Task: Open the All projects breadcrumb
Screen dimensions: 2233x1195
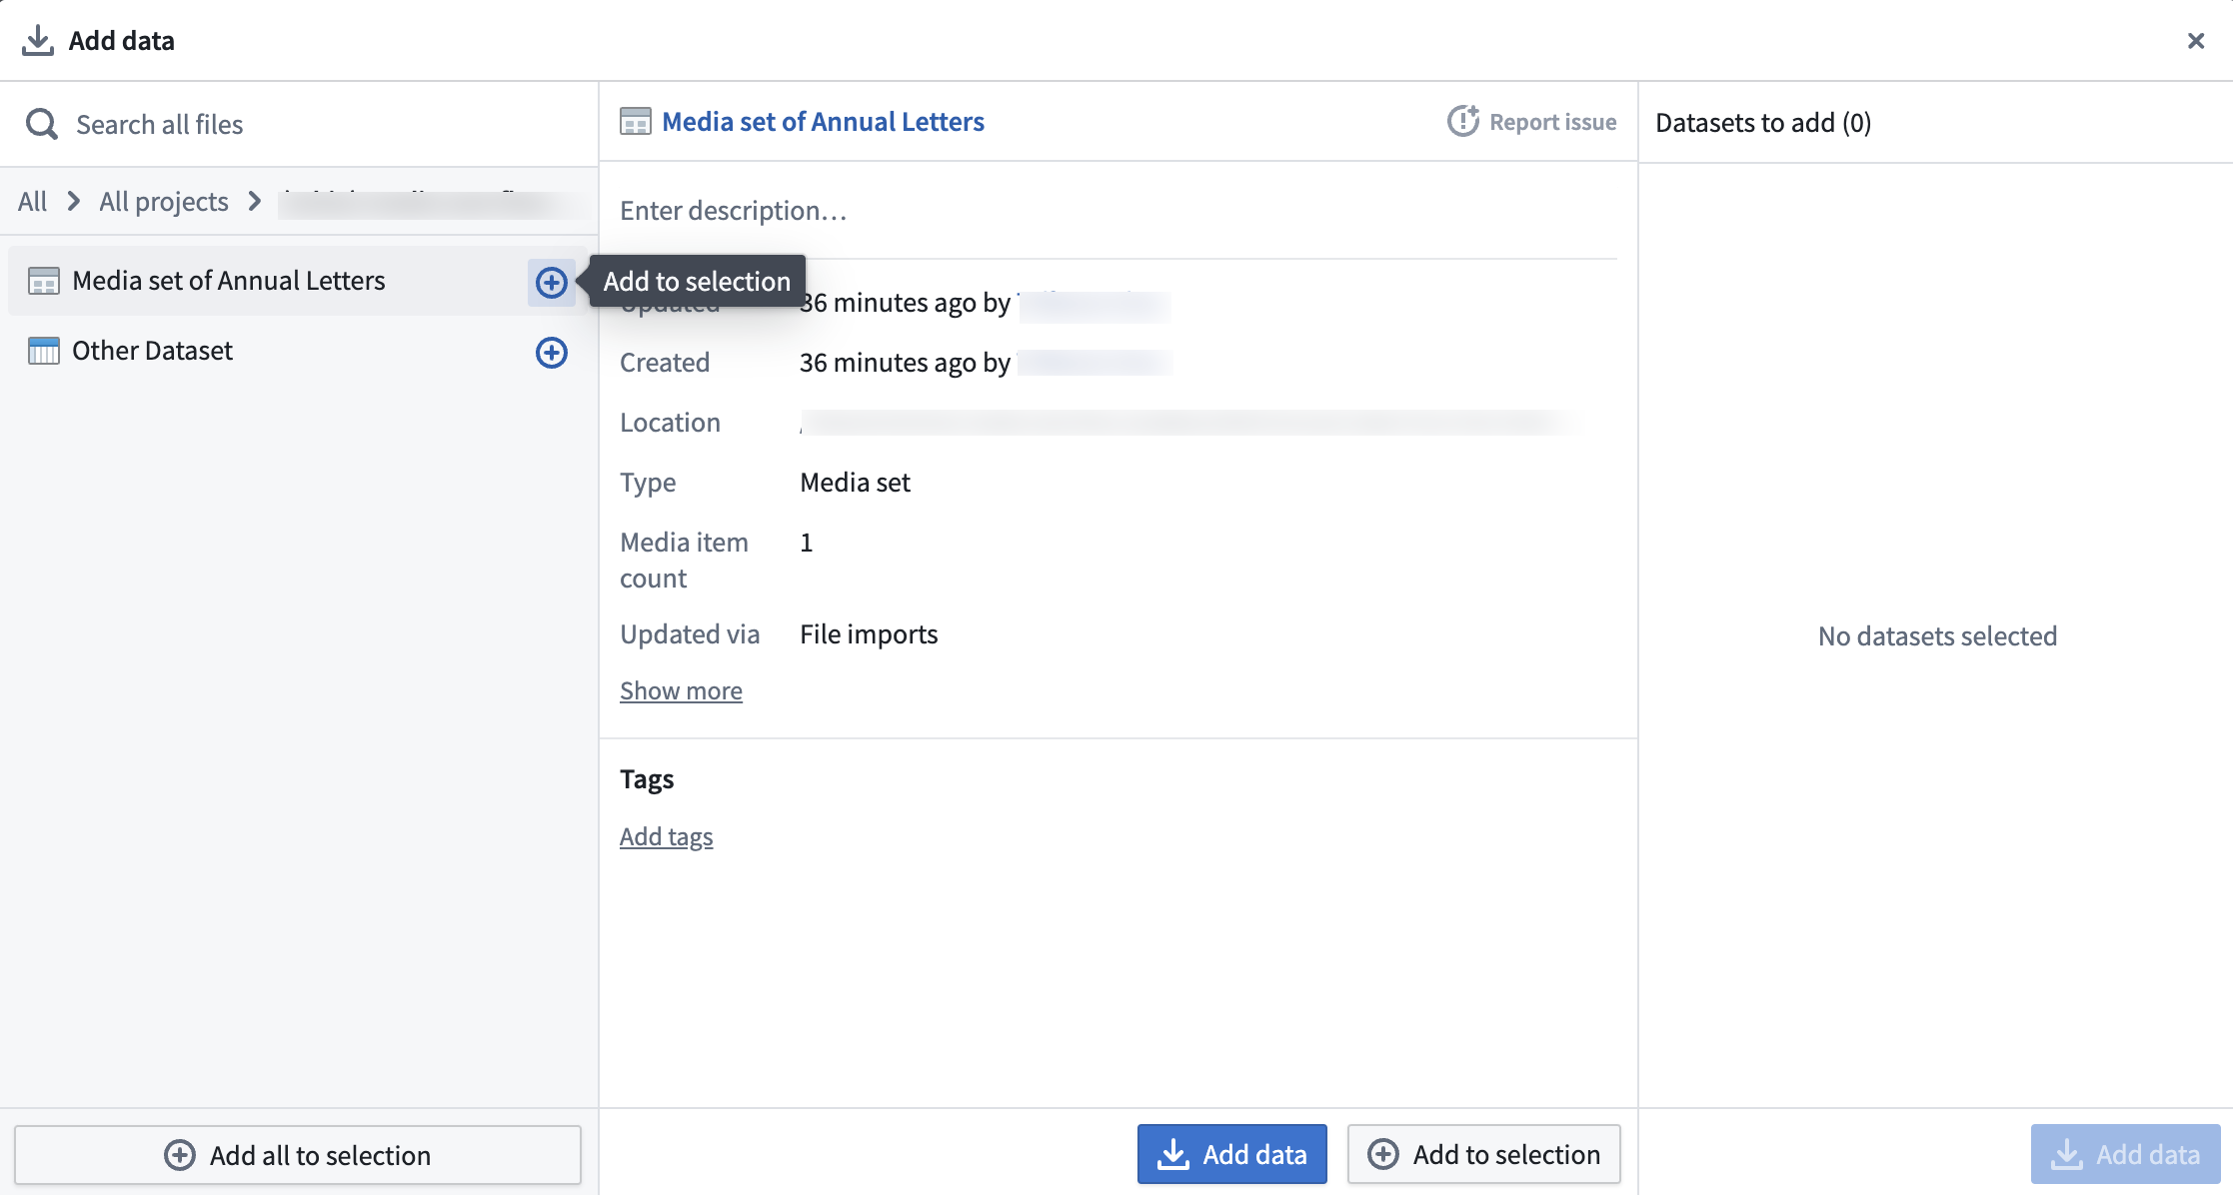Action: click(164, 202)
